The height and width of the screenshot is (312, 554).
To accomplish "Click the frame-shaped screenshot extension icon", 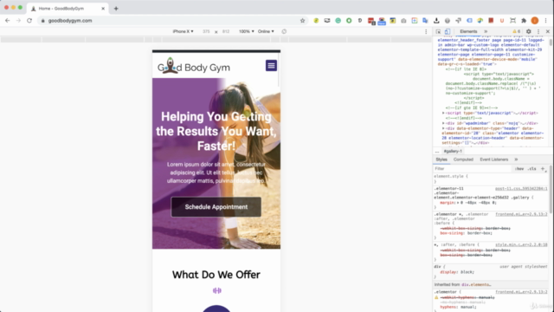I will click(x=512, y=21).
